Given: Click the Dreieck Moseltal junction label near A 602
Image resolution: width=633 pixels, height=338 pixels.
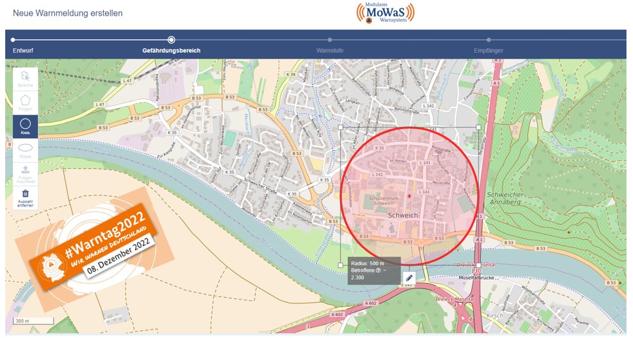Looking at the screenshot, I should click(455, 300).
